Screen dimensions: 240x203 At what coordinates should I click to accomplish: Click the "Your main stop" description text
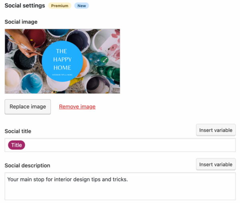tap(67, 179)
